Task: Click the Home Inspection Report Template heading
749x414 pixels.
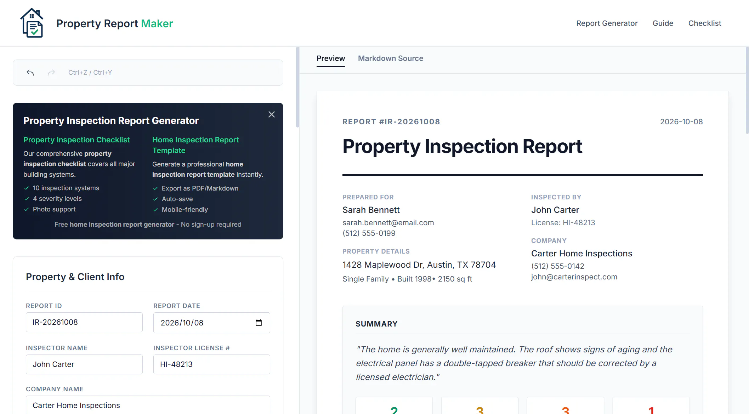Action: pyautogui.click(x=195, y=145)
